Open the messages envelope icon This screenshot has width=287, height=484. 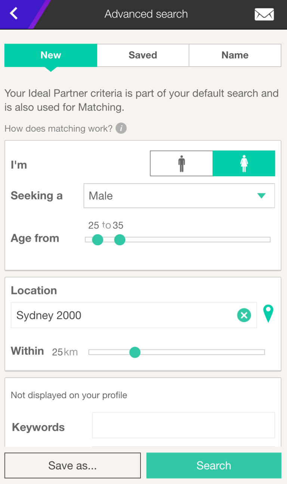pos(264,14)
